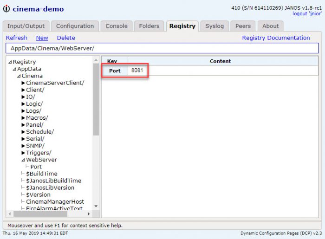This screenshot has height=239, width=325.
Task: Open Registry Documentation link
Action: 276,38
